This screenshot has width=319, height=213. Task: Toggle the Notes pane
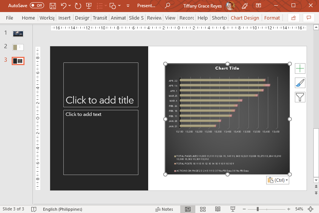click(164, 209)
